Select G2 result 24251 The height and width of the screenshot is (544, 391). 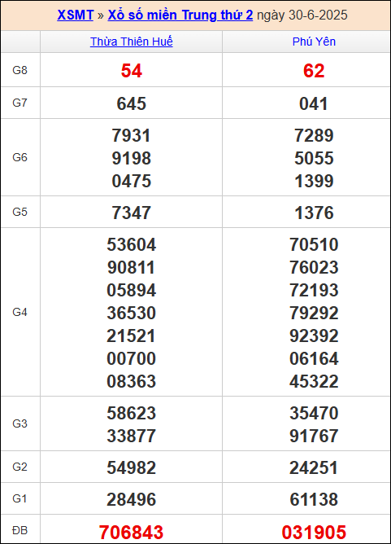[x=314, y=467]
